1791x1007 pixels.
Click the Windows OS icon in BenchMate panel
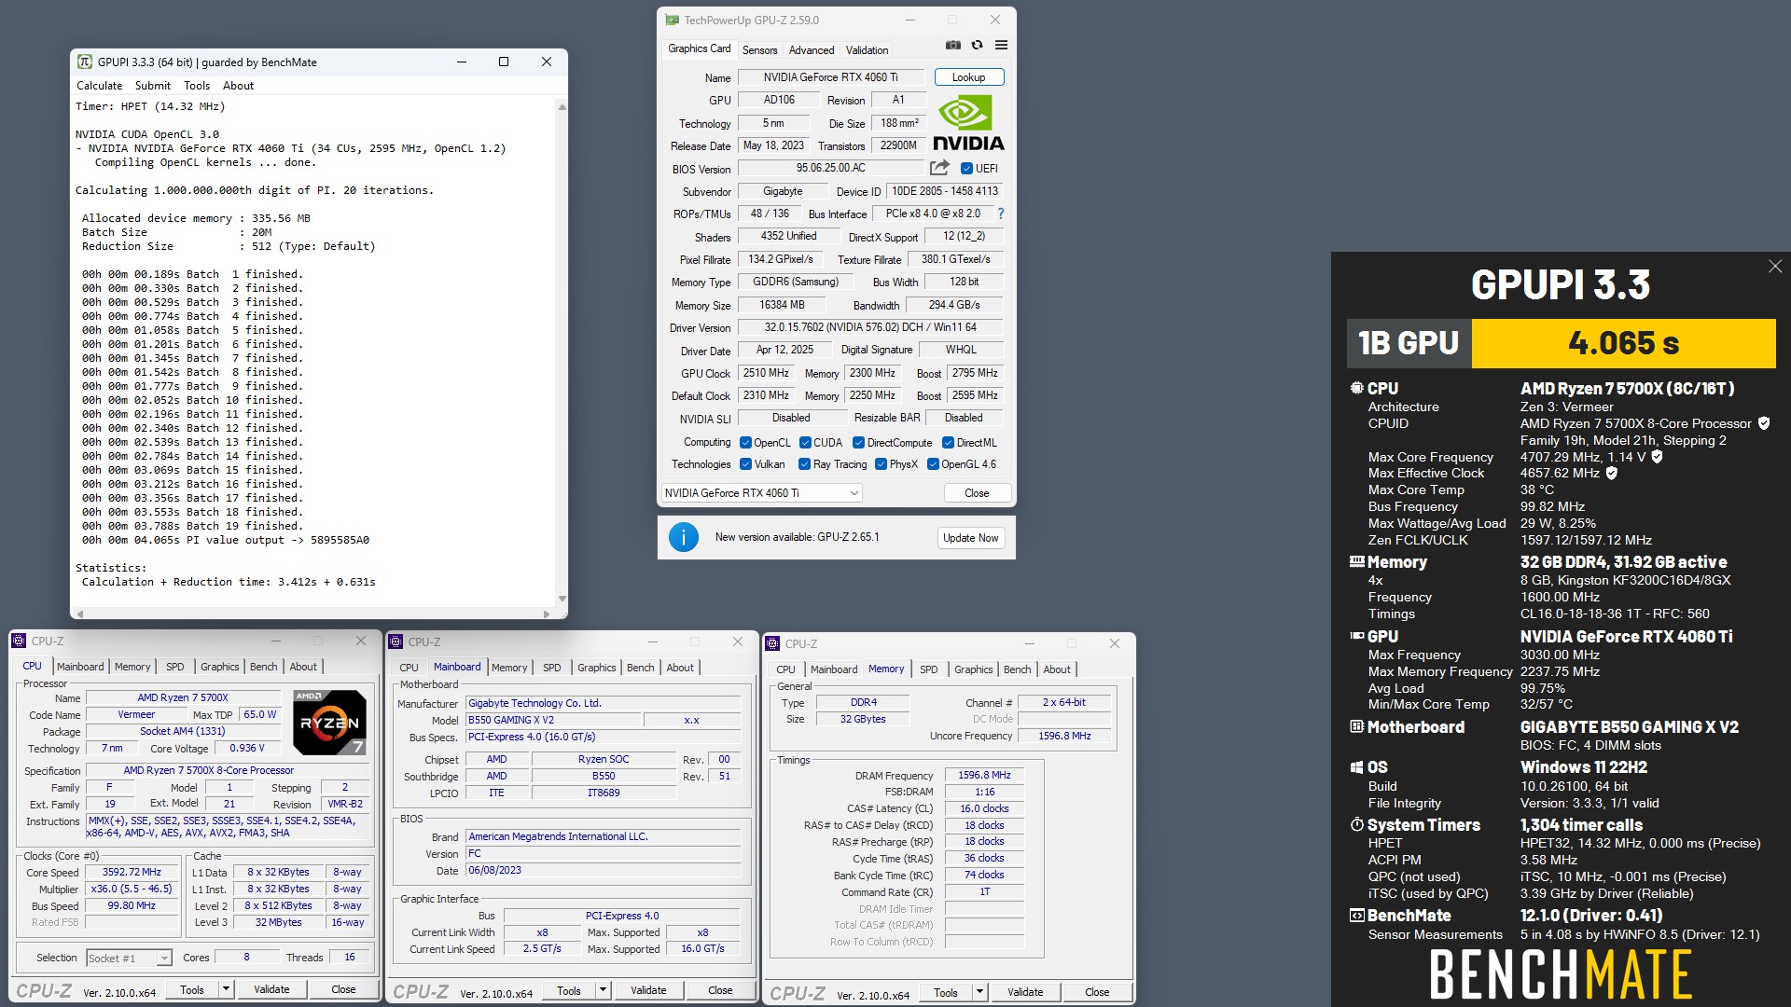(1357, 766)
